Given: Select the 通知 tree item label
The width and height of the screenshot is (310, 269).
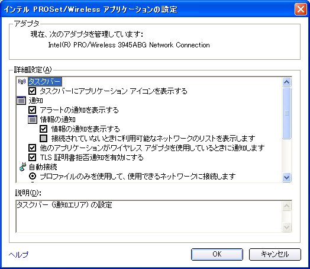Looking at the screenshot, I should tap(35, 101).
